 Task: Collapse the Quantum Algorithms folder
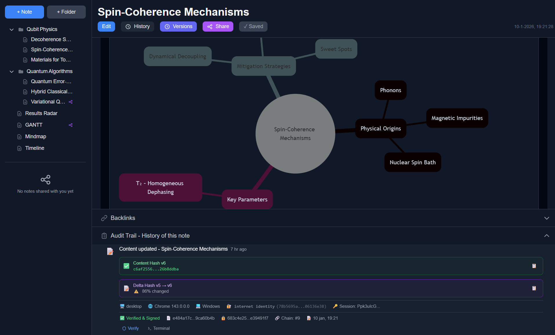tap(11, 71)
